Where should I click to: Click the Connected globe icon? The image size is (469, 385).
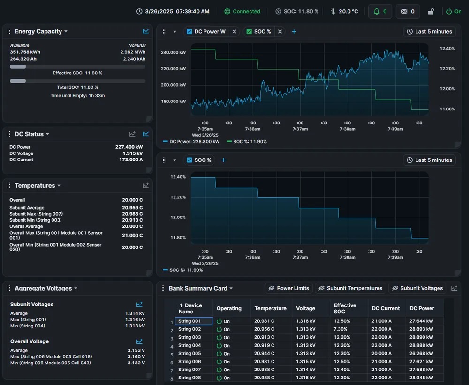pyautogui.click(x=227, y=11)
